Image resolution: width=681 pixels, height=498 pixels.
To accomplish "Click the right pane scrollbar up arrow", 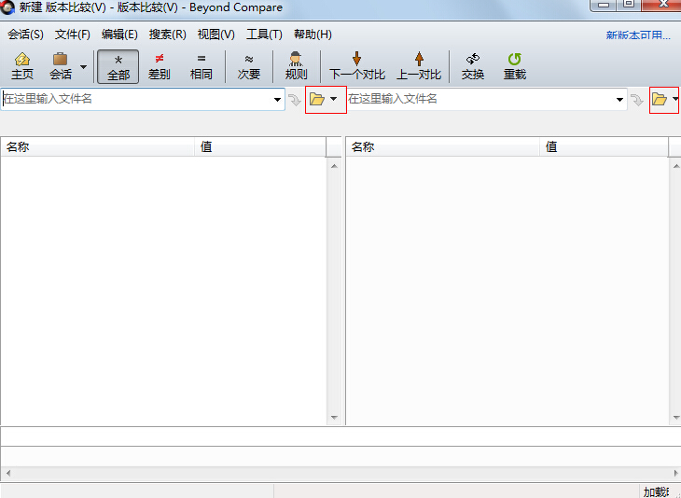I will (x=675, y=166).
